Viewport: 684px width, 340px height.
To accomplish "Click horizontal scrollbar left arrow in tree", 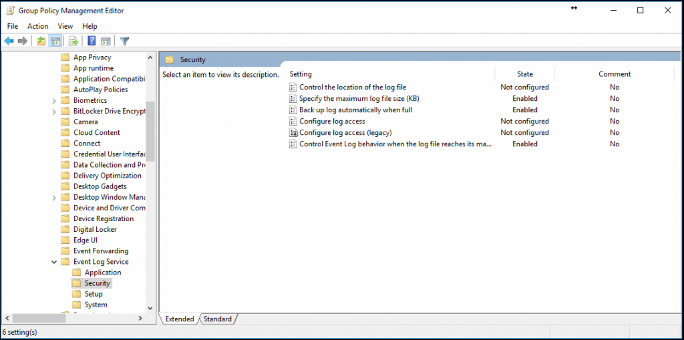I will (x=7, y=319).
